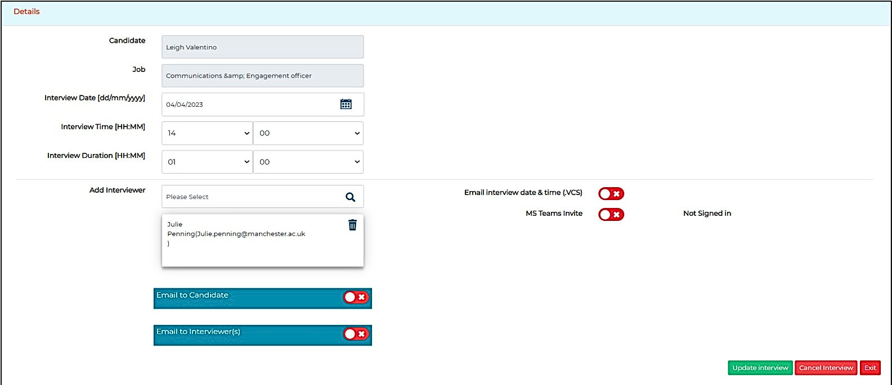Click the MS Teams Invite label
Image resolution: width=892 pixels, height=385 pixels.
[x=554, y=213]
